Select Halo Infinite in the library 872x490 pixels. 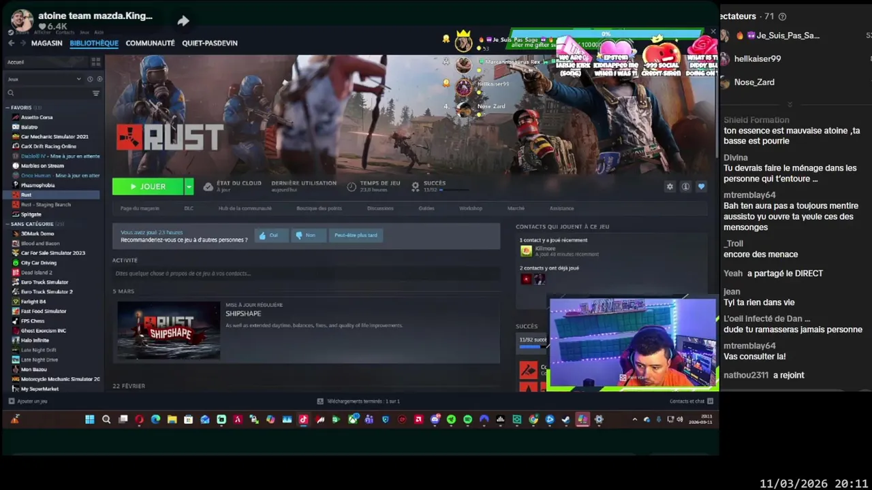(35, 340)
